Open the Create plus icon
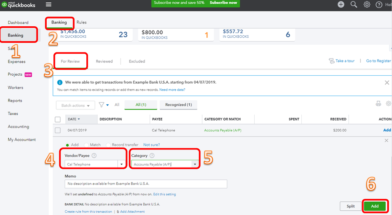 pyautogui.click(x=341, y=4)
